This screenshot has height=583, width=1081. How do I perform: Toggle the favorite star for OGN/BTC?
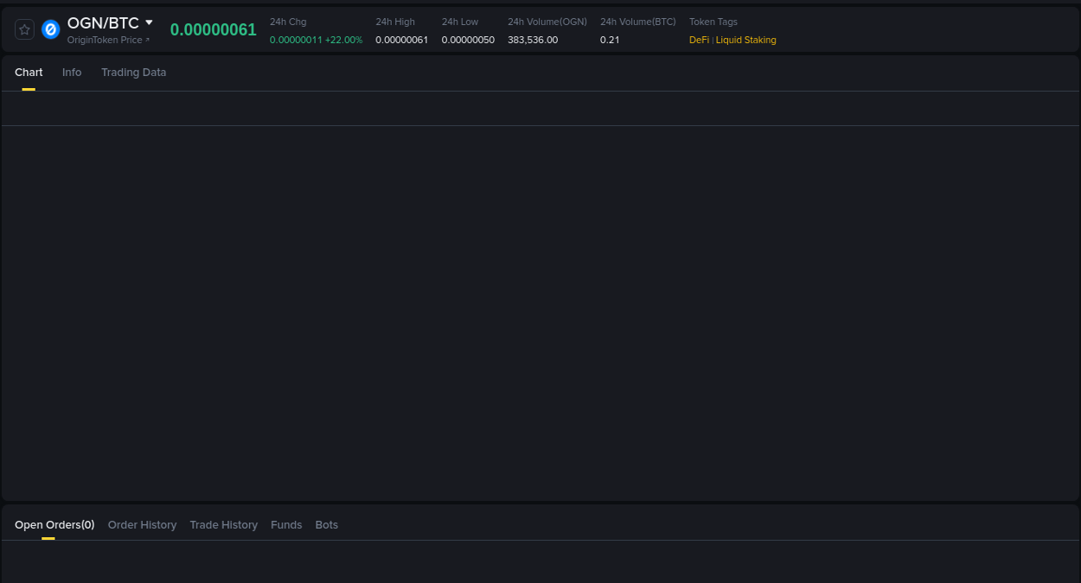(24, 29)
